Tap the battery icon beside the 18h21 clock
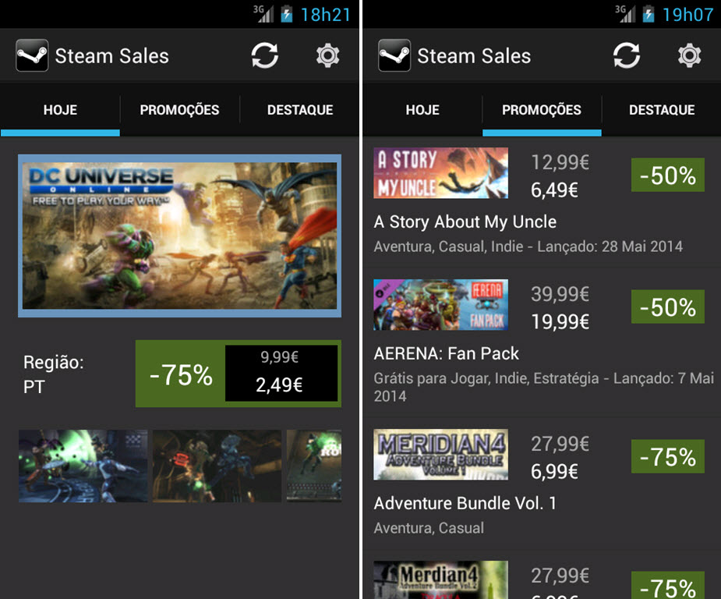This screenshot has width=721, height=599. (287, 14)
